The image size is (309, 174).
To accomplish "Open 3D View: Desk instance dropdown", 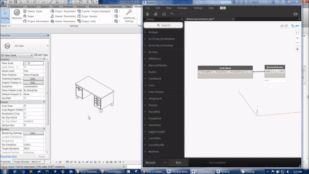I will pos(16,55).
